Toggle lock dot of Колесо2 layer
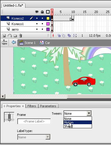 click(x=42, y=18)
